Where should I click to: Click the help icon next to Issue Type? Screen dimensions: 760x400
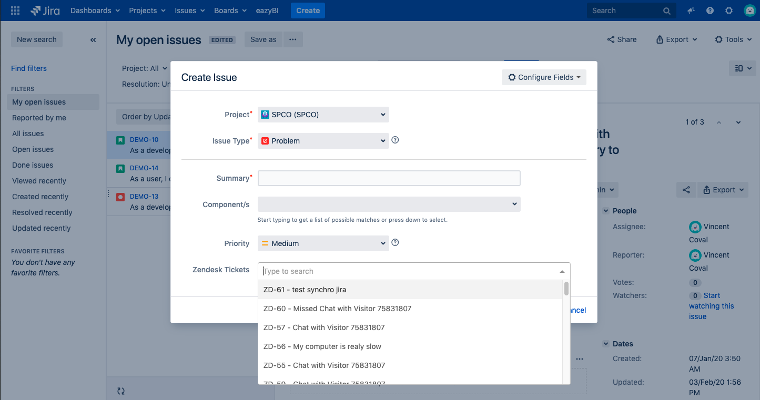(396, 140)
